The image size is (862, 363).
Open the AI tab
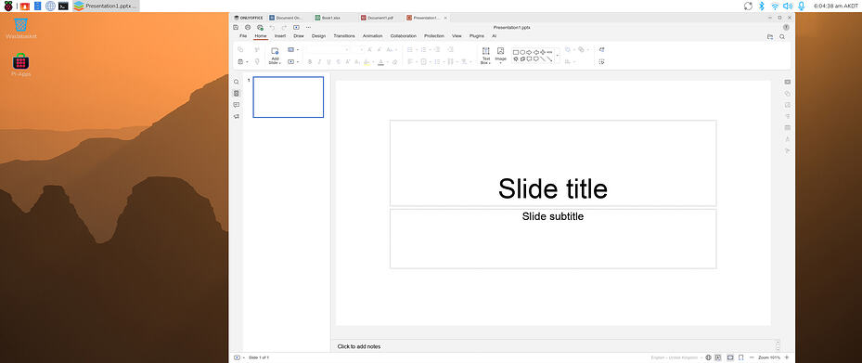[495, 36]
